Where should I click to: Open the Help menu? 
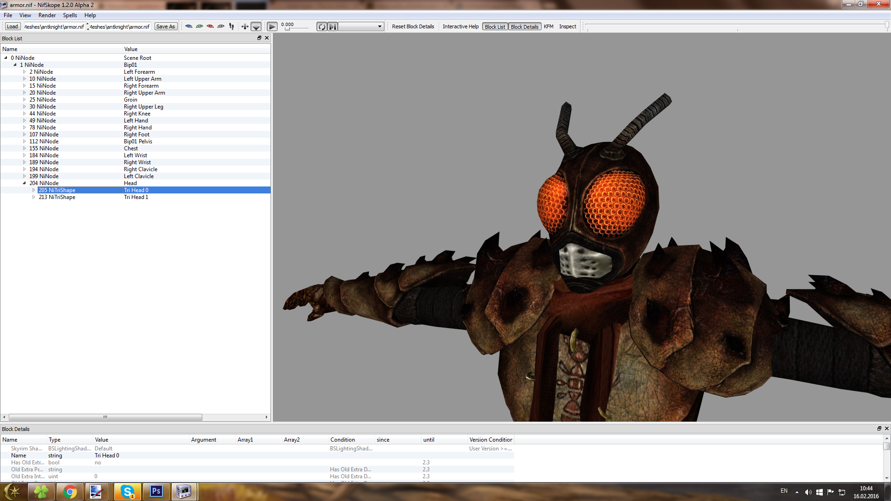coord(90,15)
